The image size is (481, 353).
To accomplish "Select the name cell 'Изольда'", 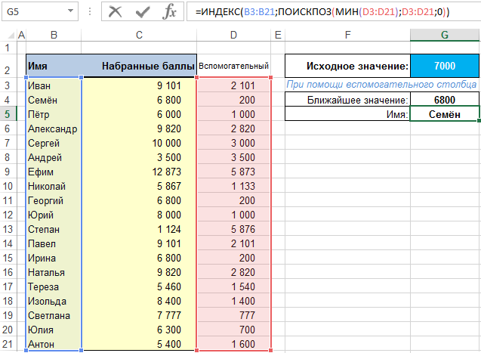I will [x=54, y=301].
